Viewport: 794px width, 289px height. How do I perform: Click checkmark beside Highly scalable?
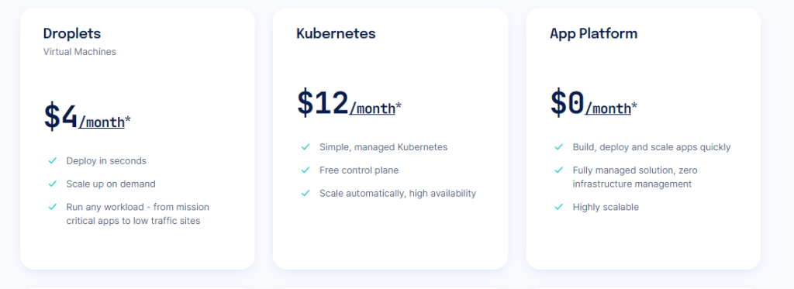pyautogui.click(x=558, y=207)
